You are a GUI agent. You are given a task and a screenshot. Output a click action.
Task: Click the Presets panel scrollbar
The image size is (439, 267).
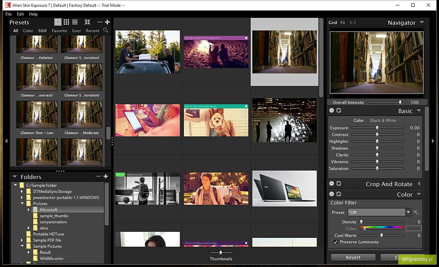coord(108,133)
